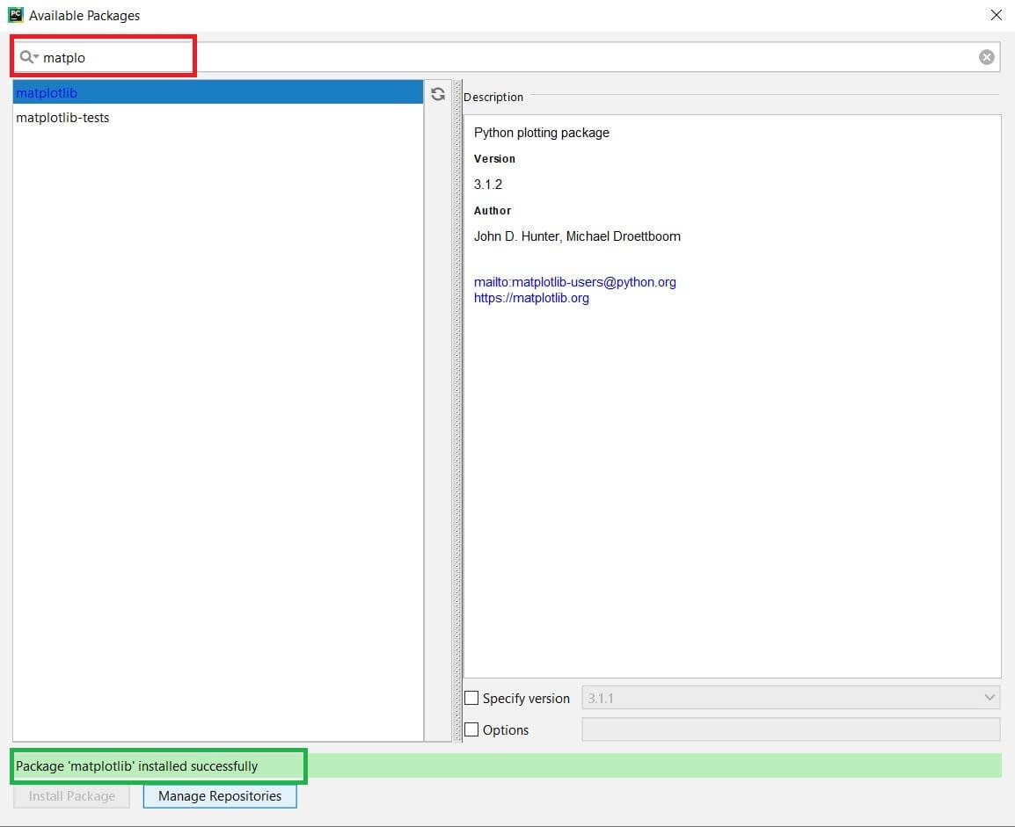Image resolution: width=1015 pixels, height=827 pixels.
Task: Enable the Specify version checkbox
Action: tap(472, 699)
